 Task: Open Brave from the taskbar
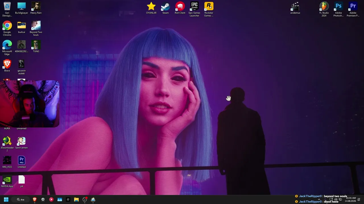point(35,199)
